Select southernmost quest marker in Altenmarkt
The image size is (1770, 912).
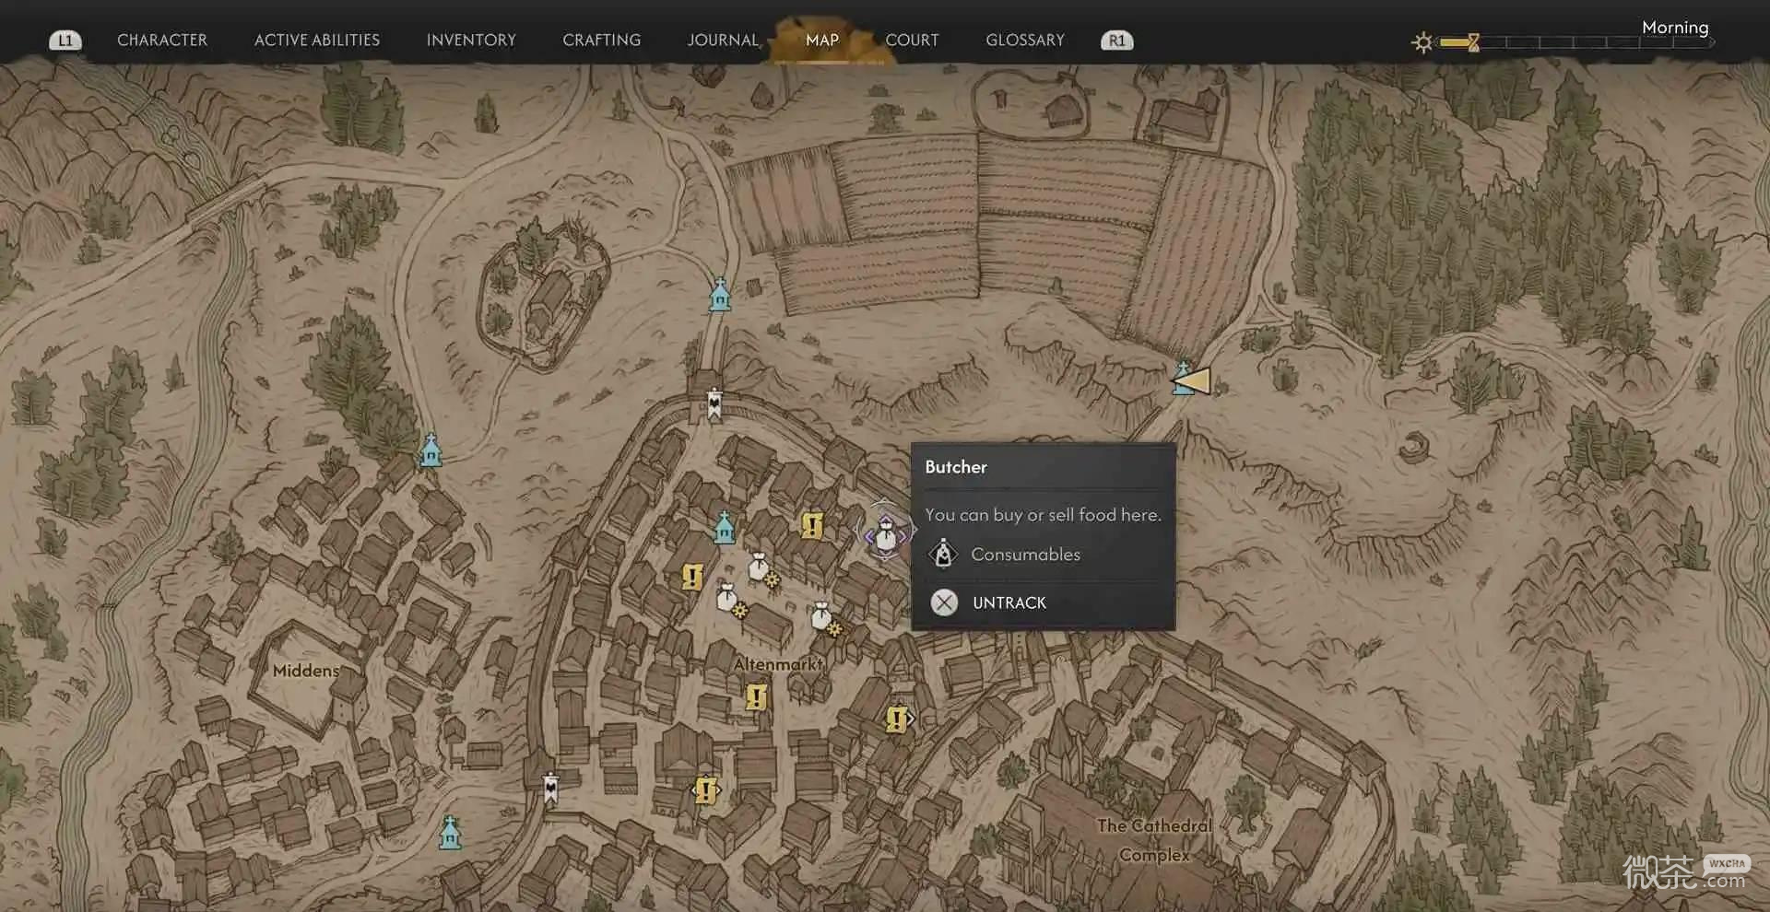click(x=705, y=790)
